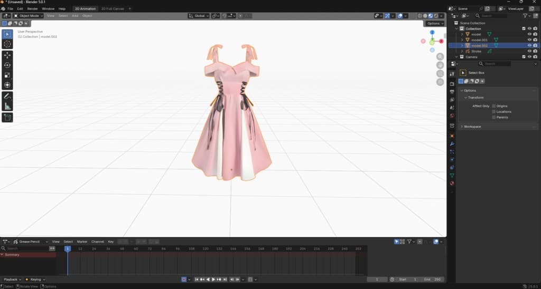Select model.002 in the outliner

click(x=479, y=45)
